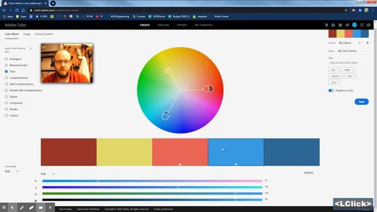This screenshot has width=377, height=212.
Task: Open a new browser tab with the plus
Action: point(53,4)
